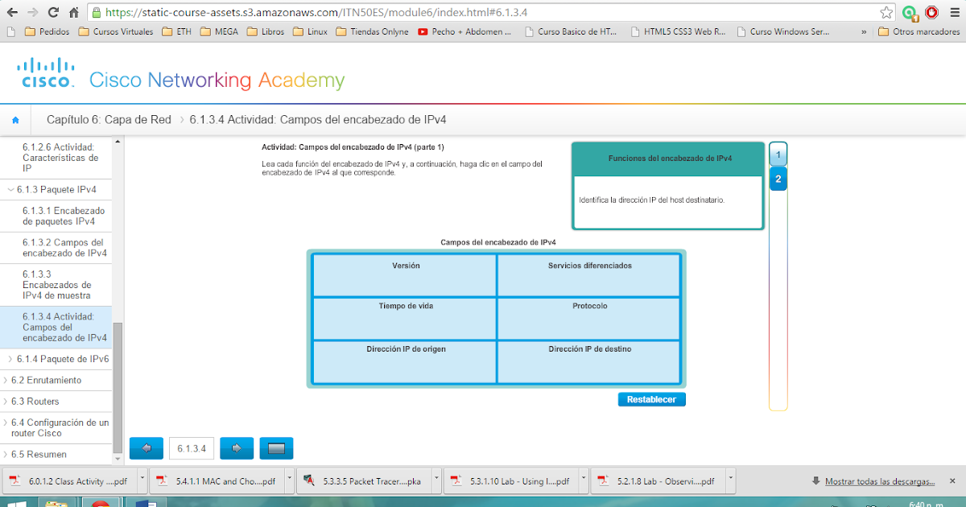The height and width of the screenshot is (507, 966).
Task: Open the presentation view button beside navigation arrows
Action: (x=276, y=448)
